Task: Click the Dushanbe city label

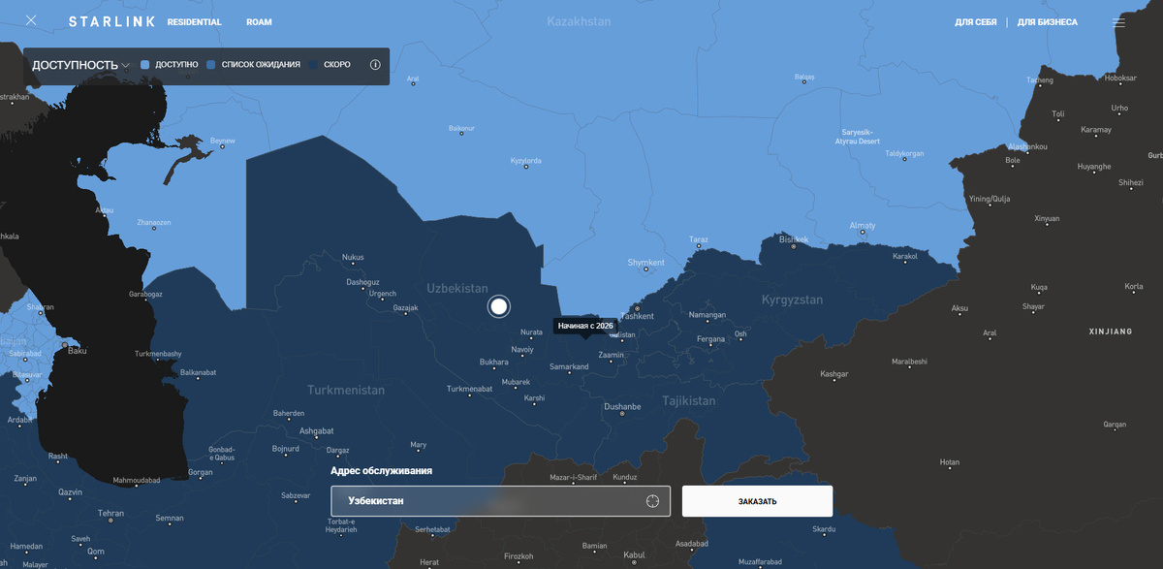Action: click(622, 407)
